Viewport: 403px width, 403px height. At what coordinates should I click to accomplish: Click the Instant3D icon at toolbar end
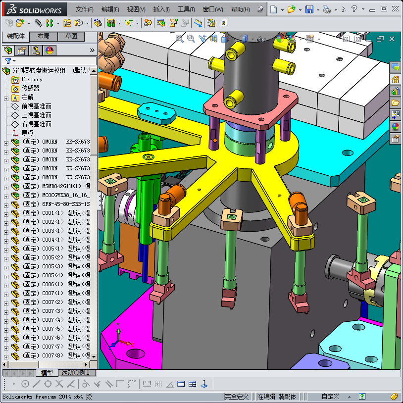click(x=224, y=23)
